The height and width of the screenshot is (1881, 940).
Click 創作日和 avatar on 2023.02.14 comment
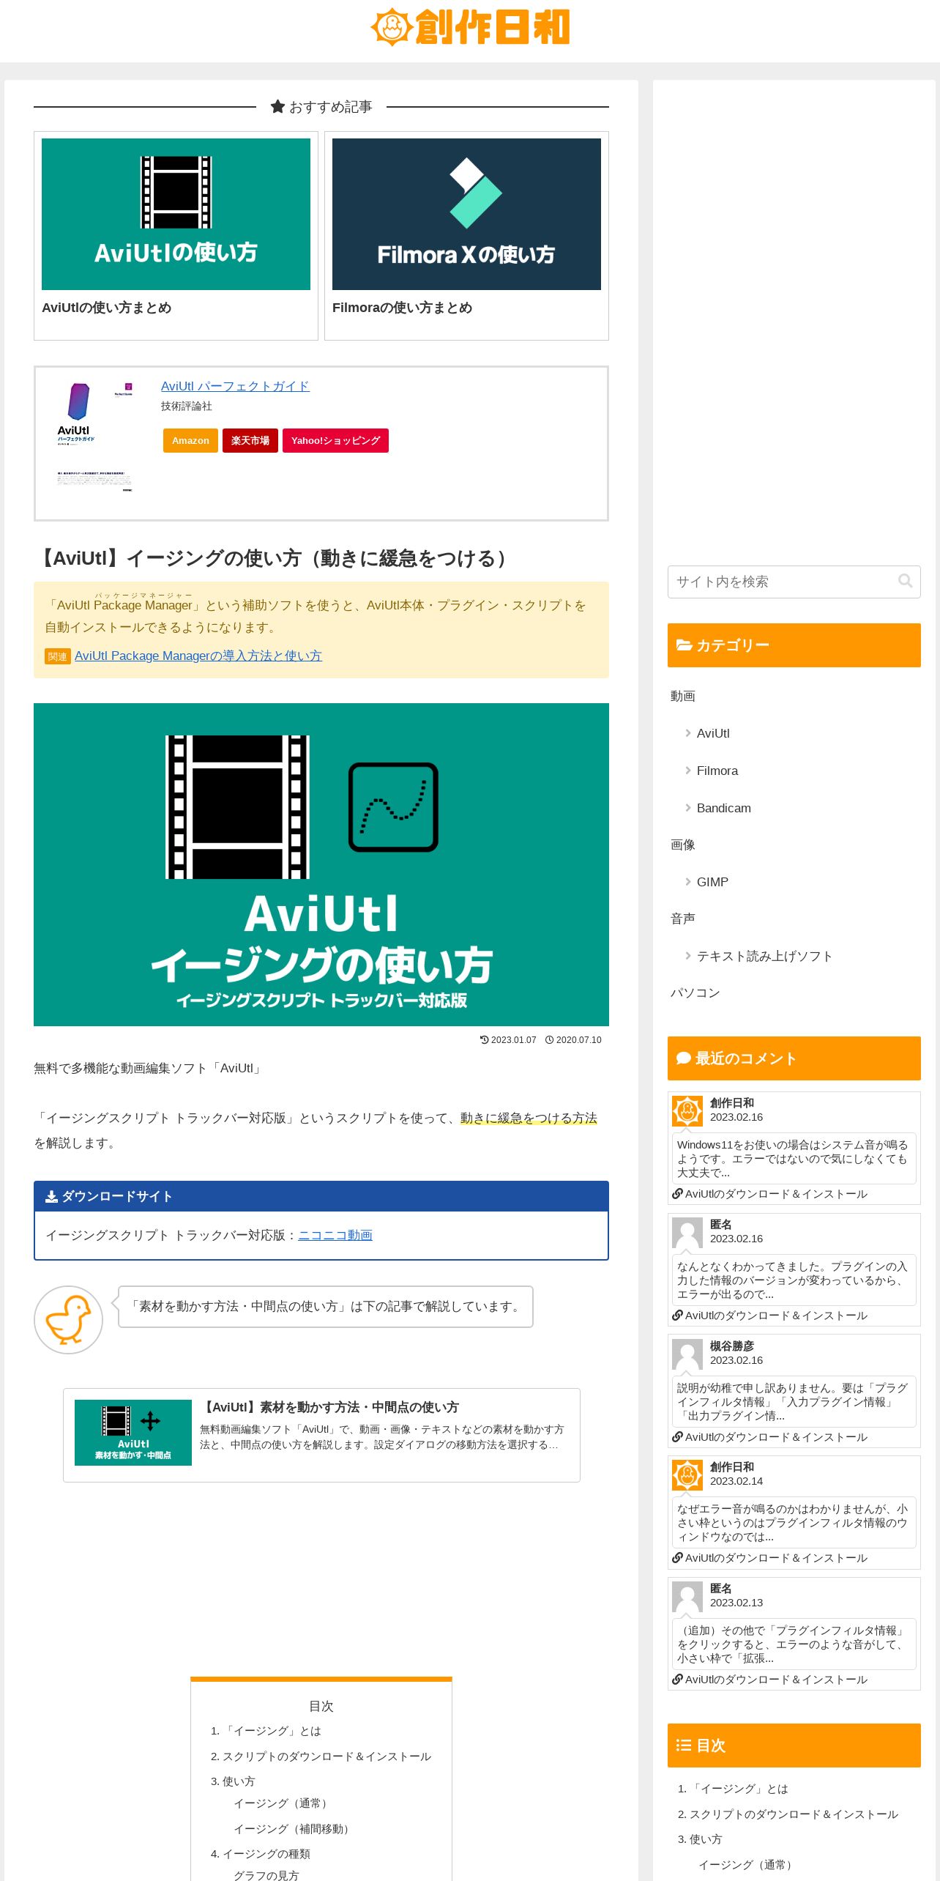(x=687, y=1475)
